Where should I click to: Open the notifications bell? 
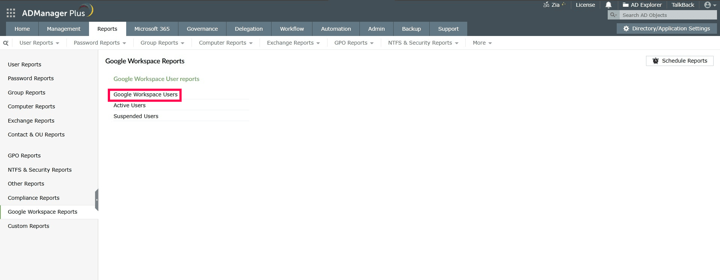point(608,5)
